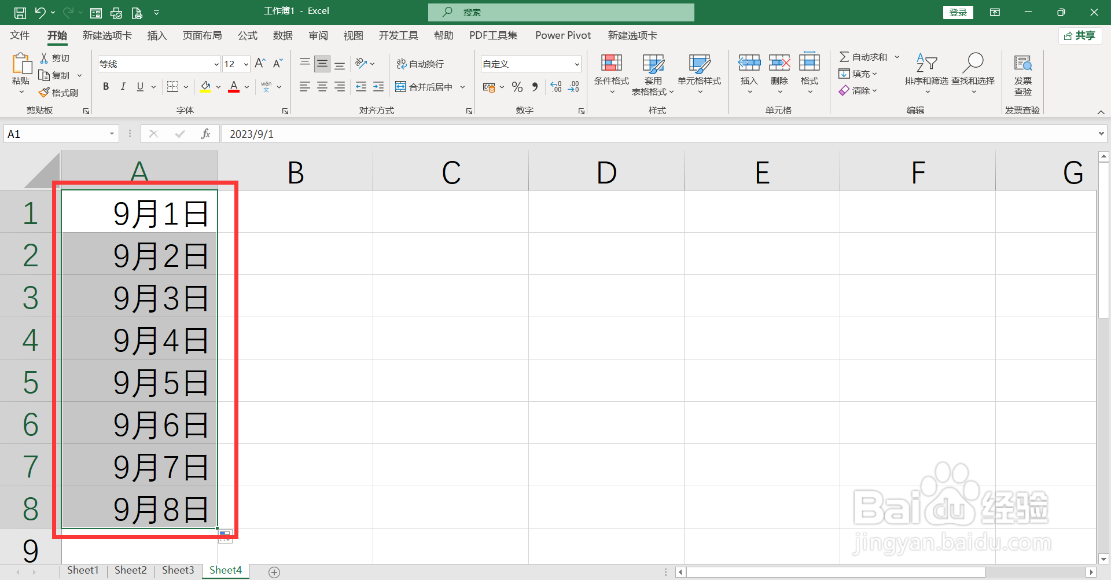1111x580 pixels.
Task: Toggle Italic formatting
Action: [x=123, y=87]
